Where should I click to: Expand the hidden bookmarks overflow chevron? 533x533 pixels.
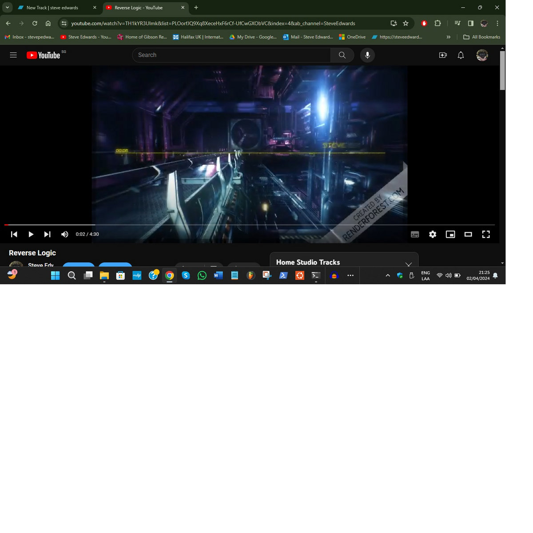coord(448,37)
